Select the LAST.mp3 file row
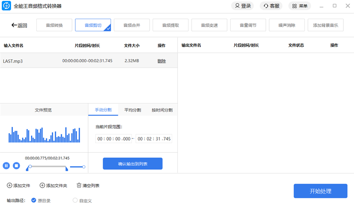 [89, 61]
